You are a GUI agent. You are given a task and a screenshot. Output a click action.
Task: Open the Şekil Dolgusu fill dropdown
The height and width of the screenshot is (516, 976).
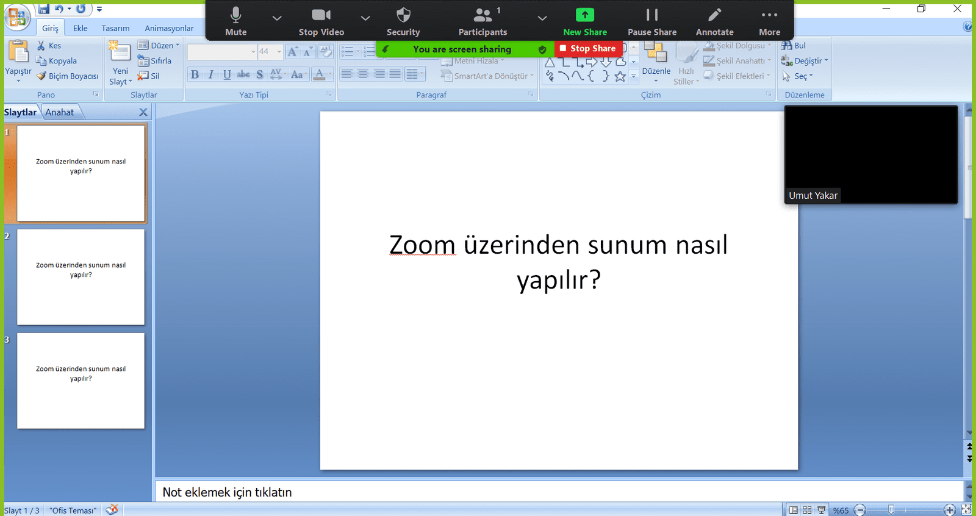pos(737,46)
